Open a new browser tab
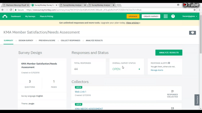This screenshot has width=202, height=113. pyautogui.click(x=119, y=5)
